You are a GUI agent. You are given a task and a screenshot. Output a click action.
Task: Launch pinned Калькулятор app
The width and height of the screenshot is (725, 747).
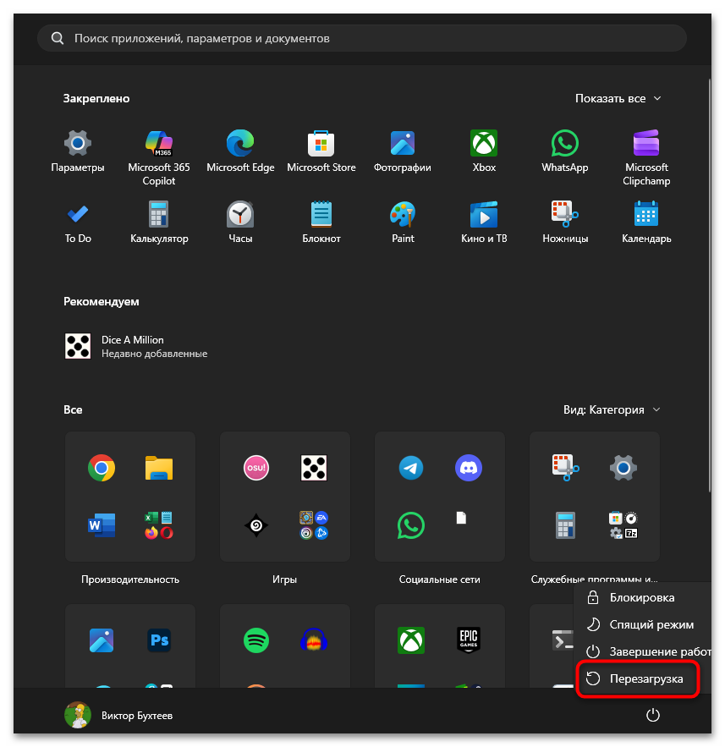(x=159, y=222)
